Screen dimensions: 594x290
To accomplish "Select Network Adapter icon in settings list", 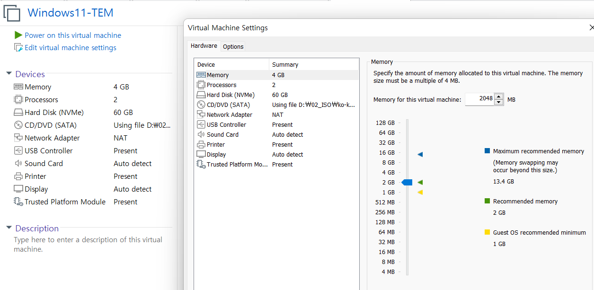I will (201, 114).
